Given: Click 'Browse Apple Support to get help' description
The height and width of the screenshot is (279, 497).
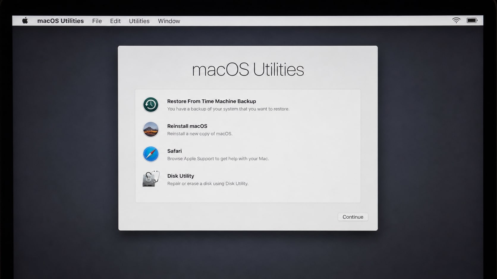Looking at the screenshot, I should pos(218,159).
